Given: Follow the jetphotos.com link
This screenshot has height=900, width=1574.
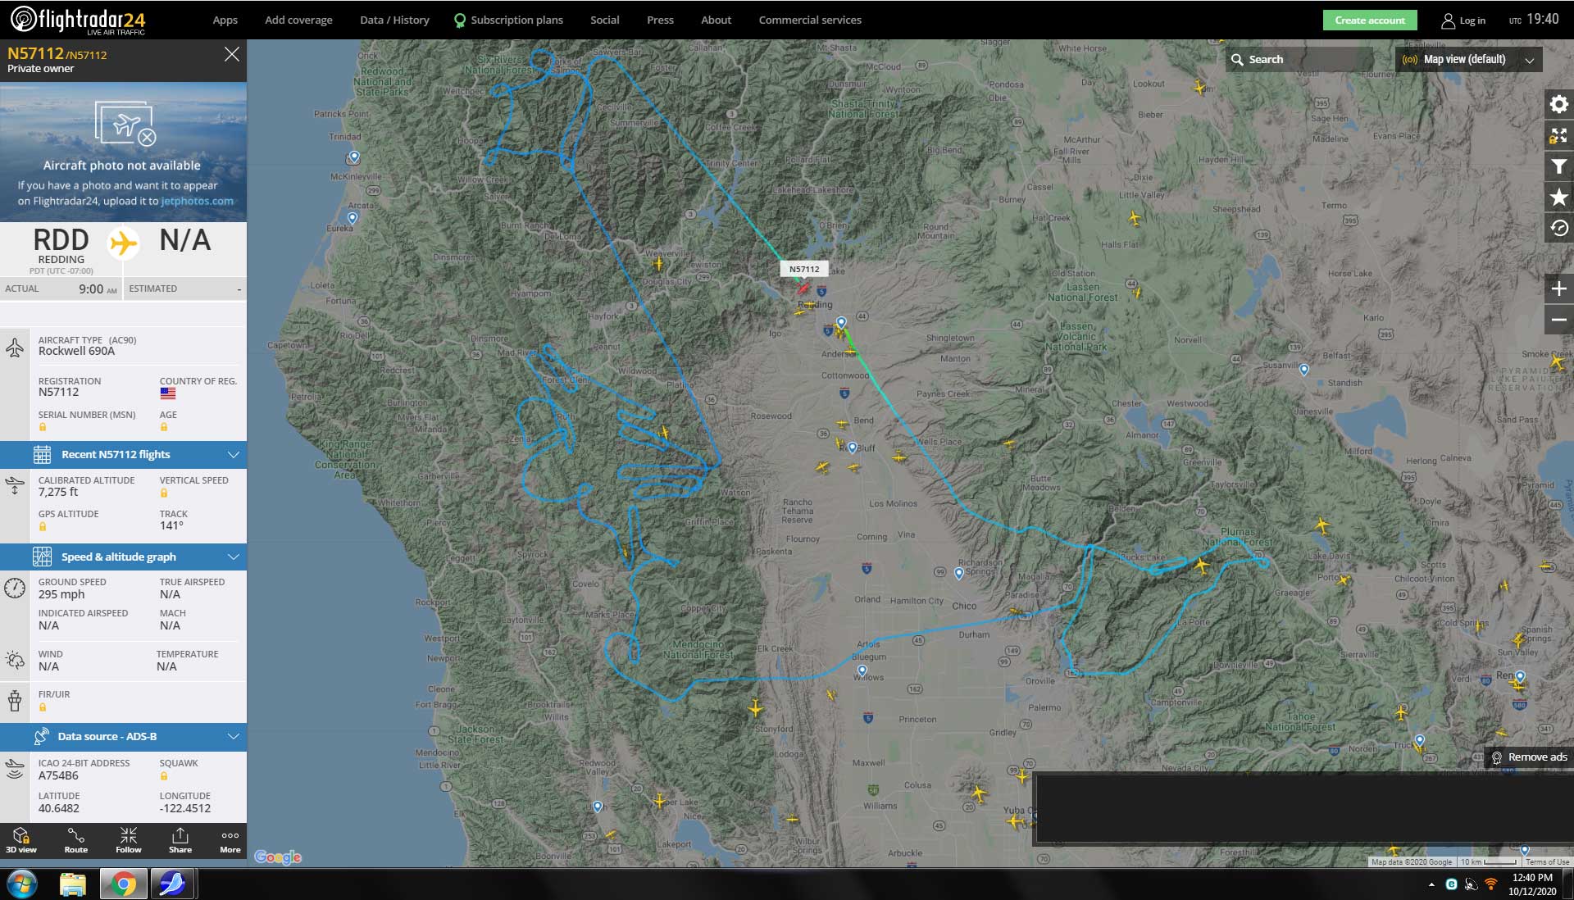Looking at the screenshot, I should 197,201.
